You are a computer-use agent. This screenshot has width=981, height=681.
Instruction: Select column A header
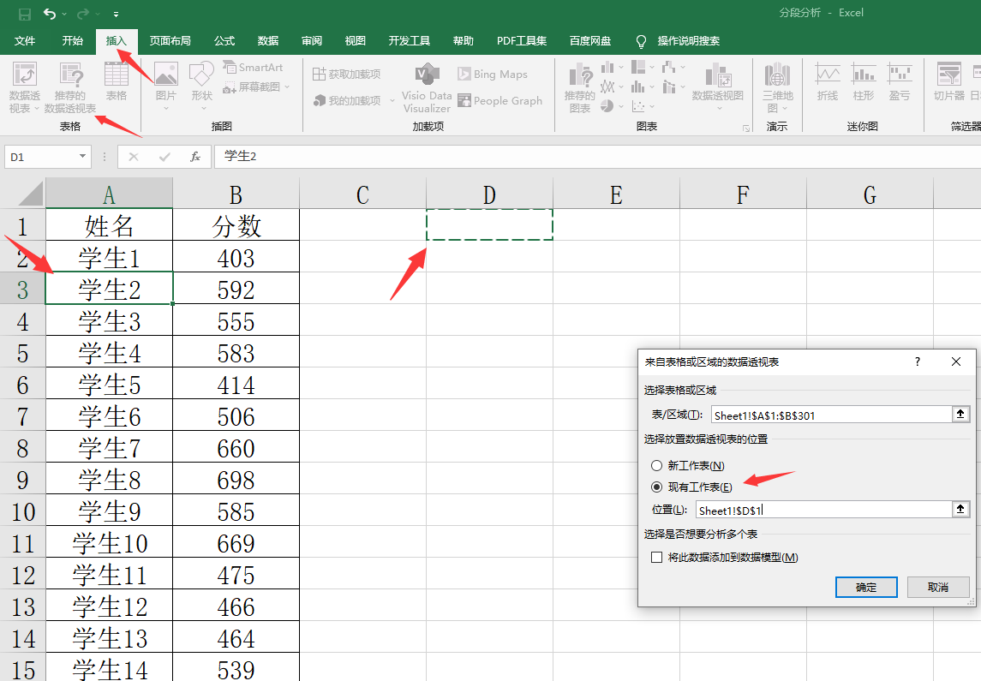coord(109,194)
